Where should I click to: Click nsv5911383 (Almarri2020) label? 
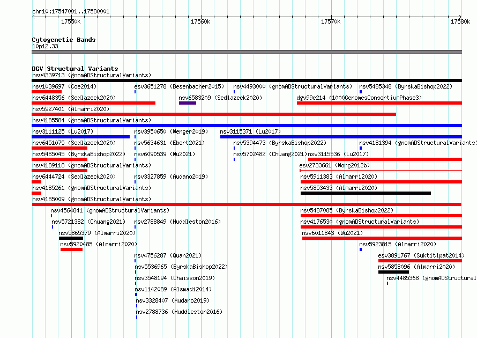coord(339,177)
